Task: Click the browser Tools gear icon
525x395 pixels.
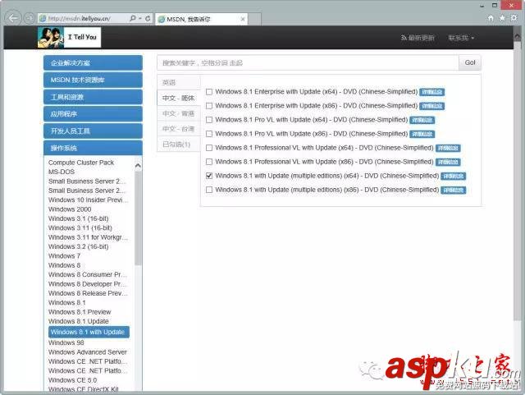Action: pyautogui.click(x=514, y=18)
